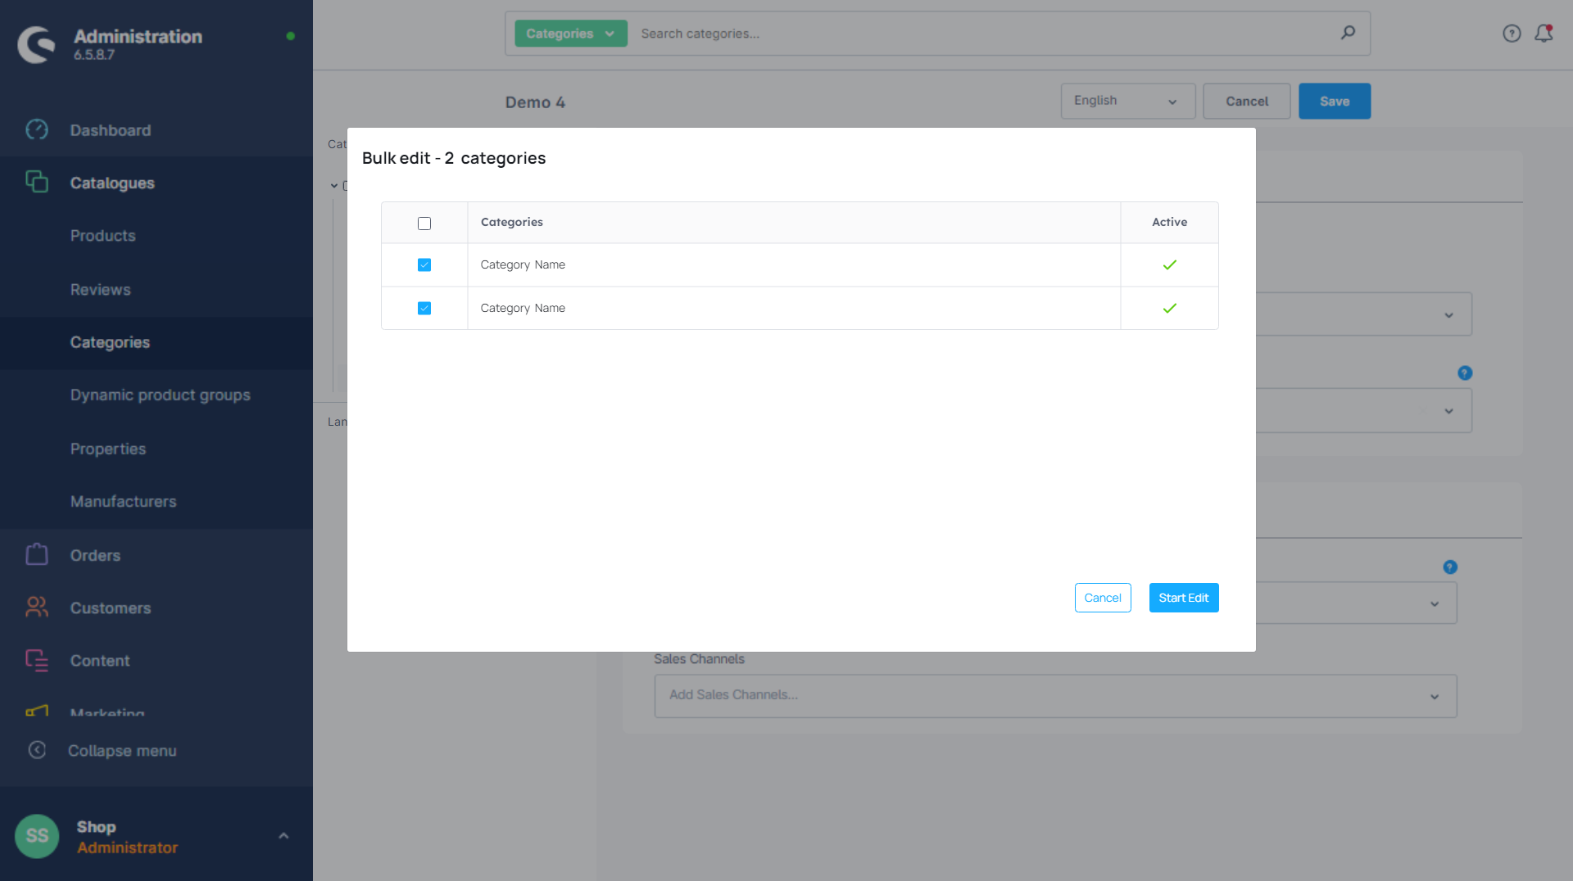Click the Cancel button beside Save
Viewport: 1573px width, 881px height.
[x=1246, y=102]
